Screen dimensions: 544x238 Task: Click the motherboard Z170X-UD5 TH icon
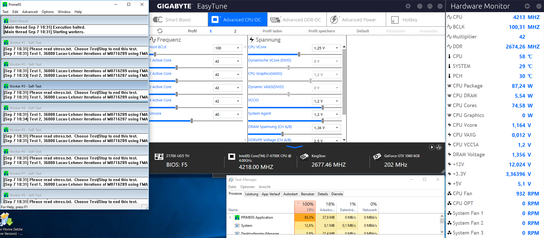[159, 157]
